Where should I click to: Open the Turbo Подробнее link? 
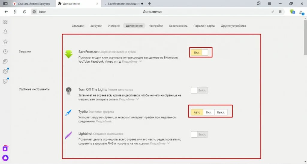click(104, 121)
